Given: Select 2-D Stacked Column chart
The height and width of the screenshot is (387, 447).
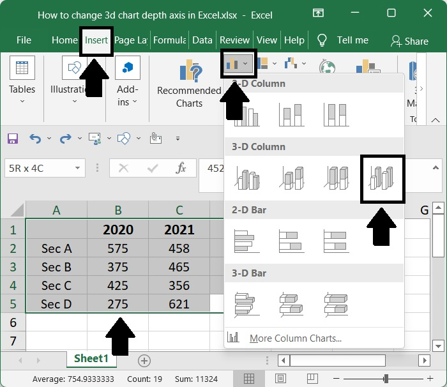Looking at the screenshot, I should [x=291, y=115].
